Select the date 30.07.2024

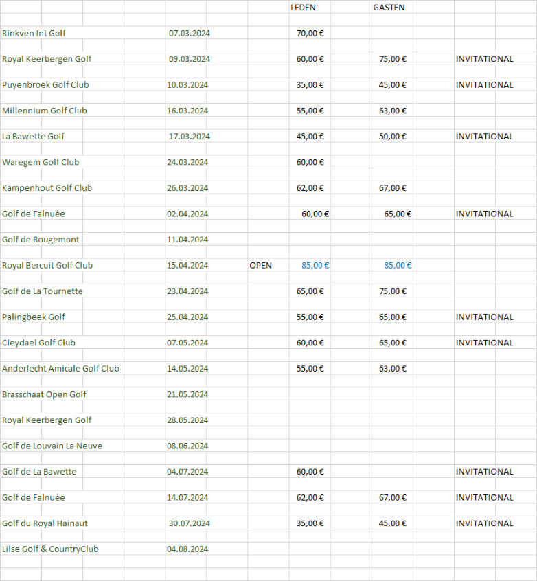point(190,523)
